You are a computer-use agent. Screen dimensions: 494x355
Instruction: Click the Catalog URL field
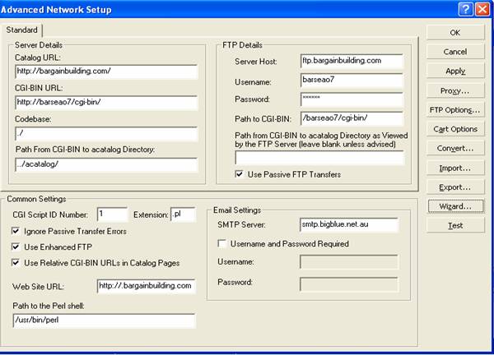click(x=107, y=71)
